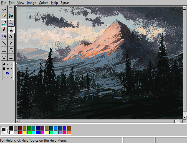Select the Fill With Color bucket tool

11,16
